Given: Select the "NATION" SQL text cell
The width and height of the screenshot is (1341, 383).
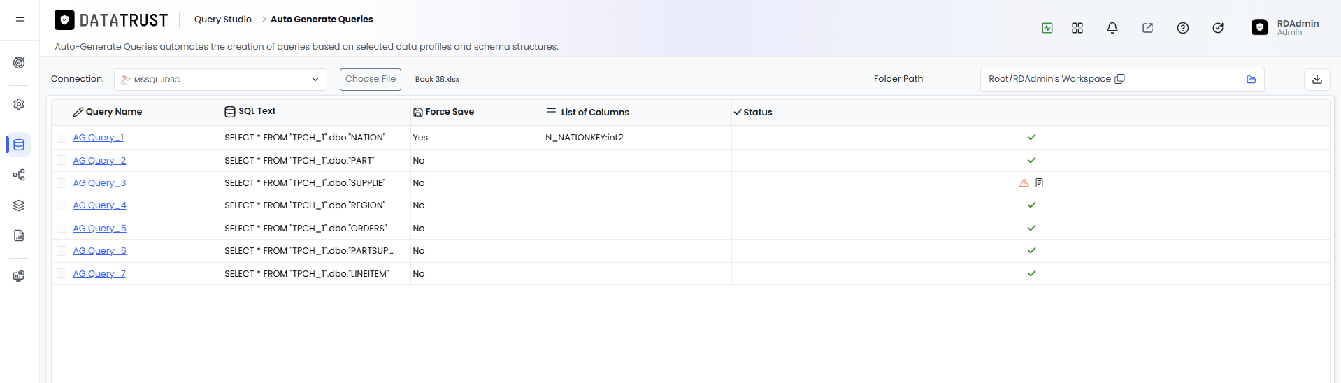Looking at the screenshot, I should [316, 138].
